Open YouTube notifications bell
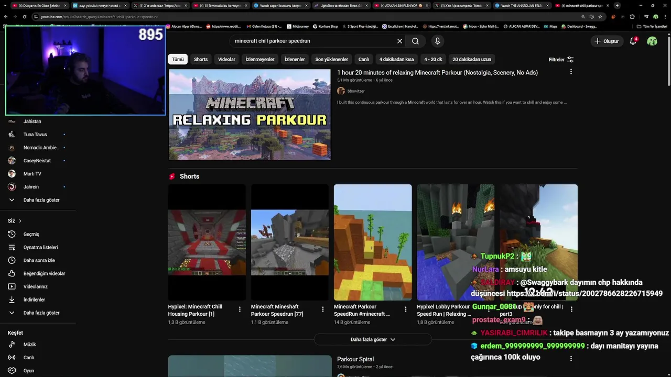The image size is (671, 377). [x=633, y=41]
